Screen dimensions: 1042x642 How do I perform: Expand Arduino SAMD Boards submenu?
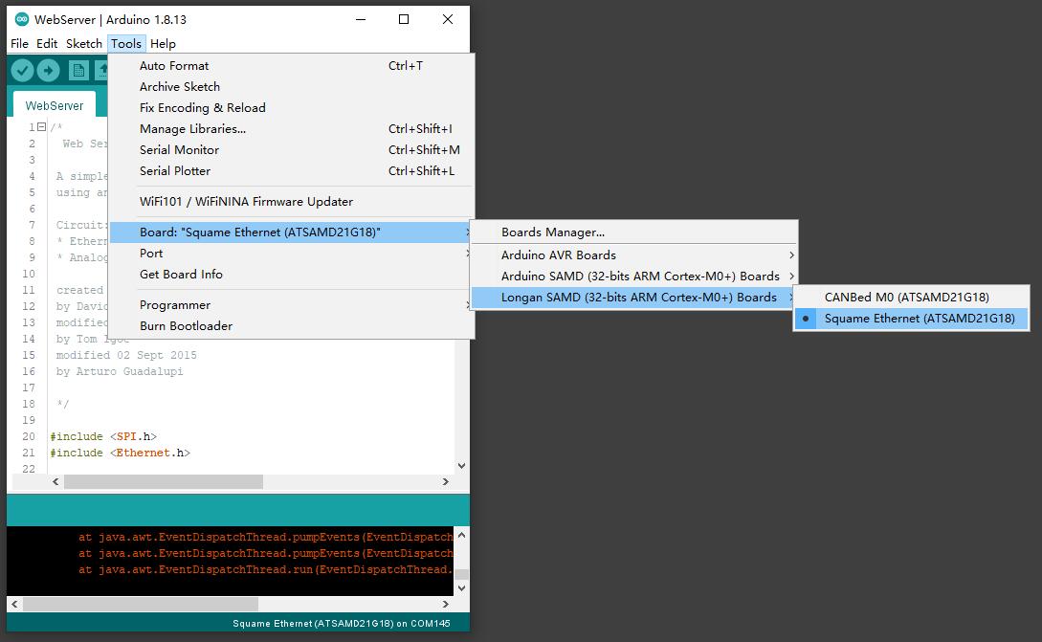pyautogui.click(x=634, y=276)
